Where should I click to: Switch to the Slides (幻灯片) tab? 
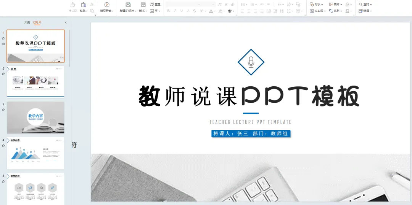[x=37, y=22]
